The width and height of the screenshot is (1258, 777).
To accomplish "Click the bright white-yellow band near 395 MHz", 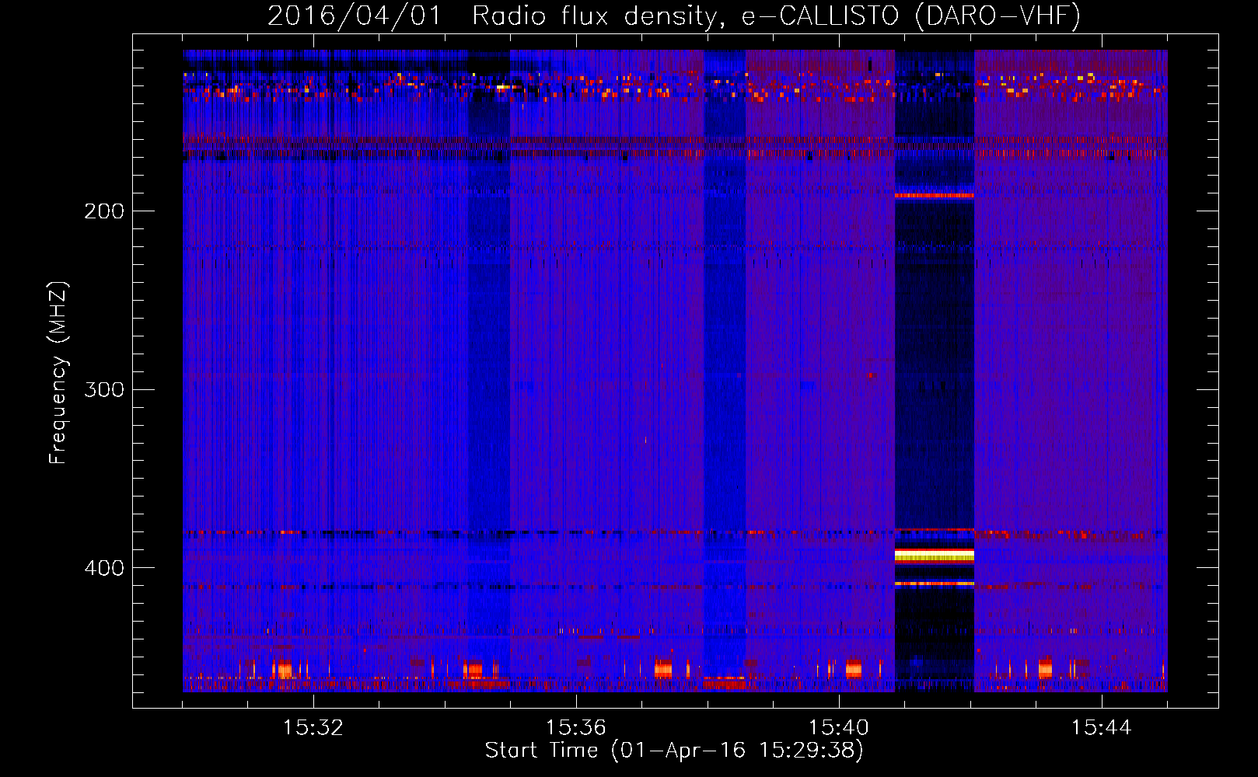I will tap(935, 555).
